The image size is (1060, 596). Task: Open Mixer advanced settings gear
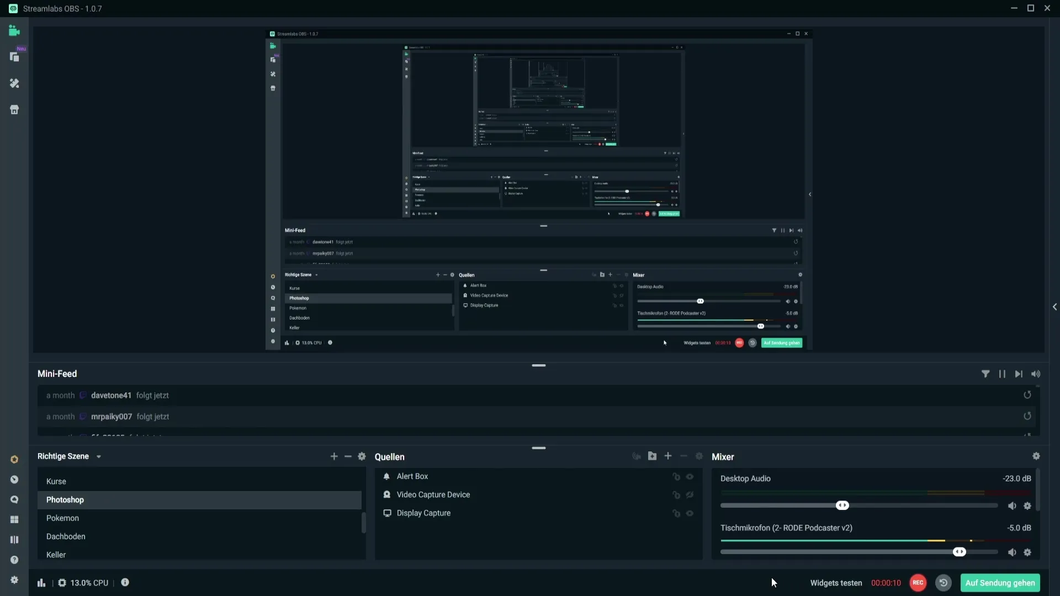(x=1036, y=456)
